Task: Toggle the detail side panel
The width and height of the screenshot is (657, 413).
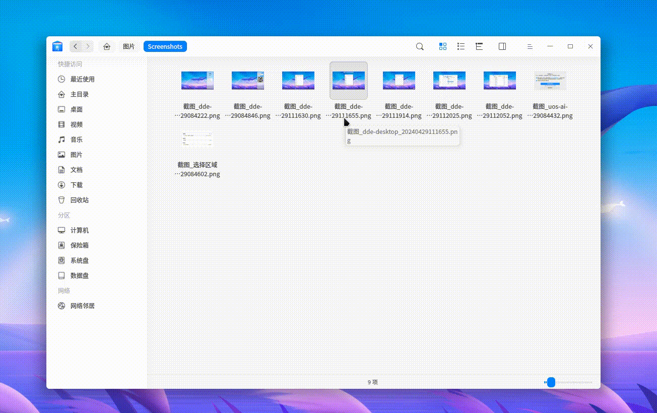Action: 502,46
